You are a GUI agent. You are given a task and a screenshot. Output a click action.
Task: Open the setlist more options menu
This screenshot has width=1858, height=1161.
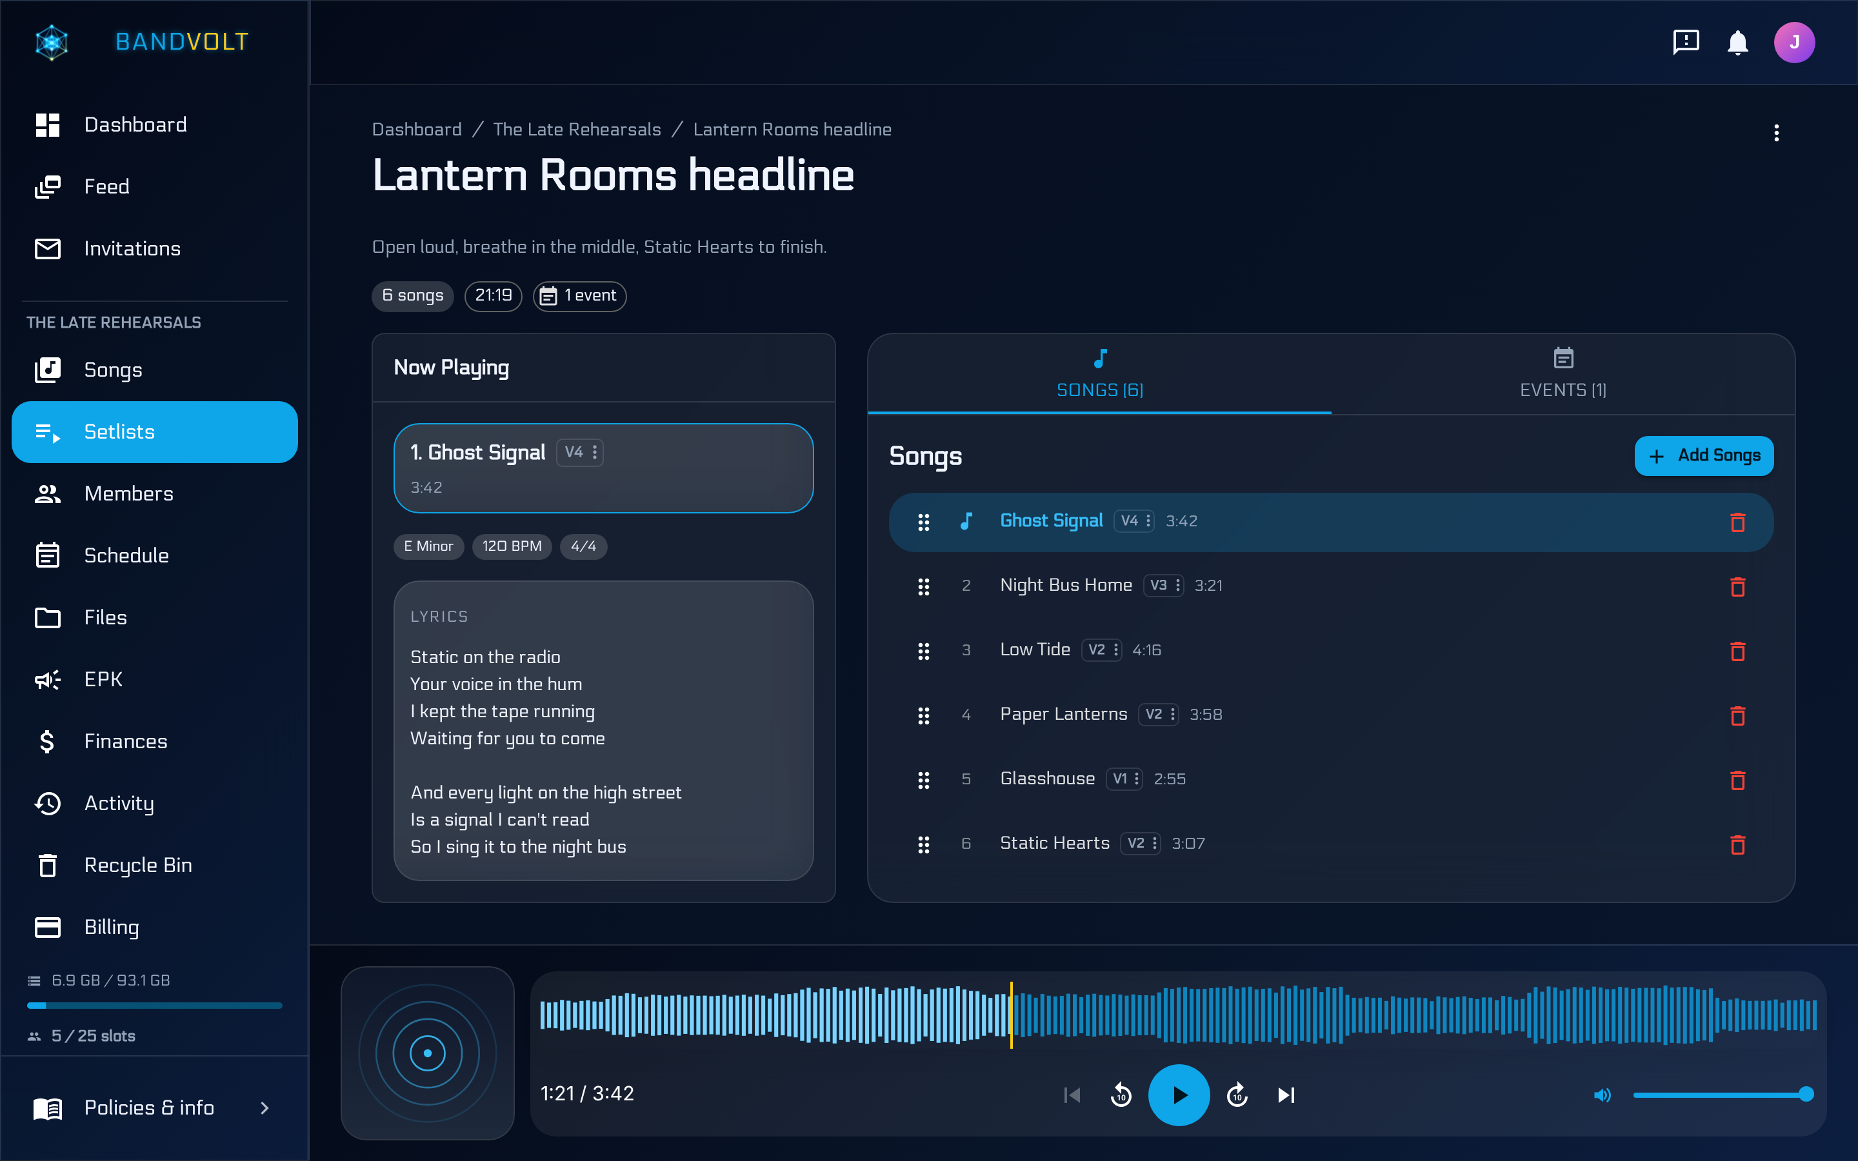(x=1776, y=133)
